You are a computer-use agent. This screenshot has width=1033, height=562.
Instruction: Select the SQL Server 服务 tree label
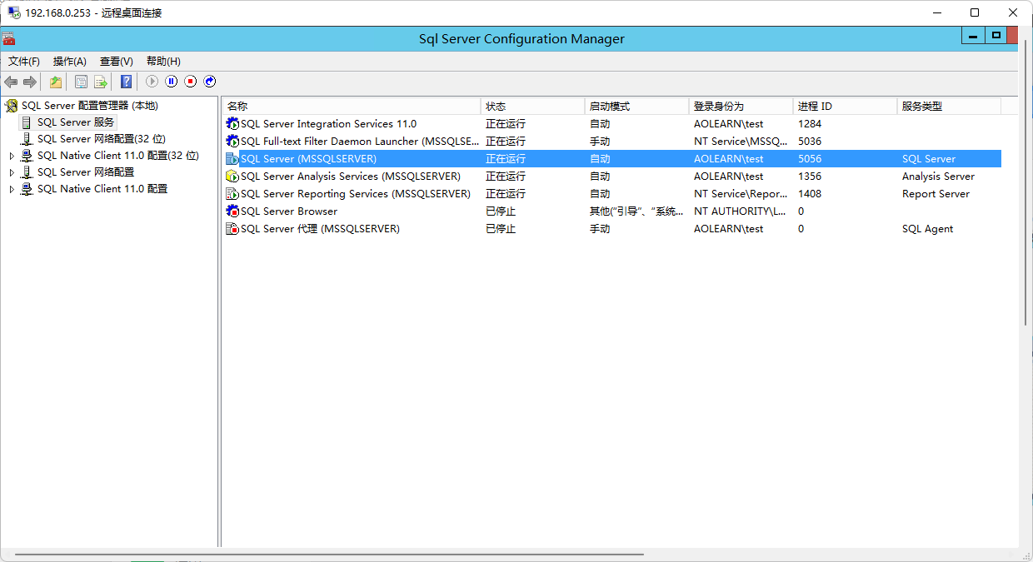[76, 122]
